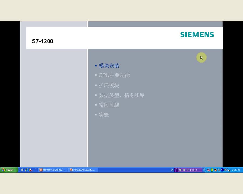243x194 pixels.
Task: Expand hidden system tray icons arrow
Action: point(205,170)
